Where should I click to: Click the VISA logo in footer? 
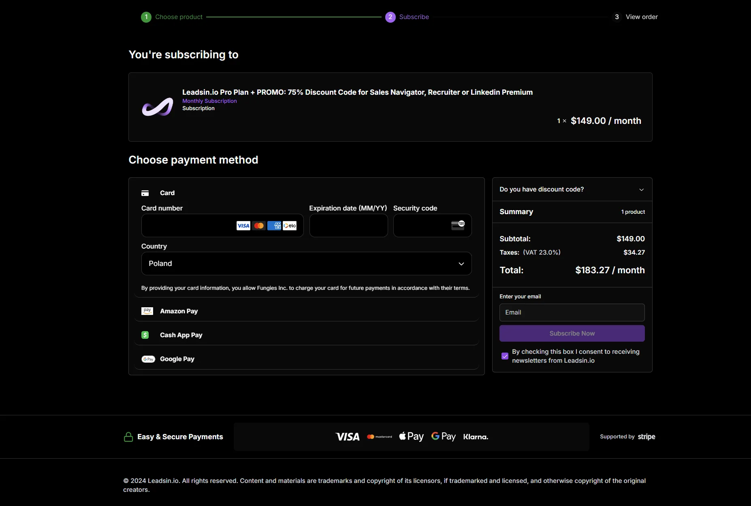(348, 437)
